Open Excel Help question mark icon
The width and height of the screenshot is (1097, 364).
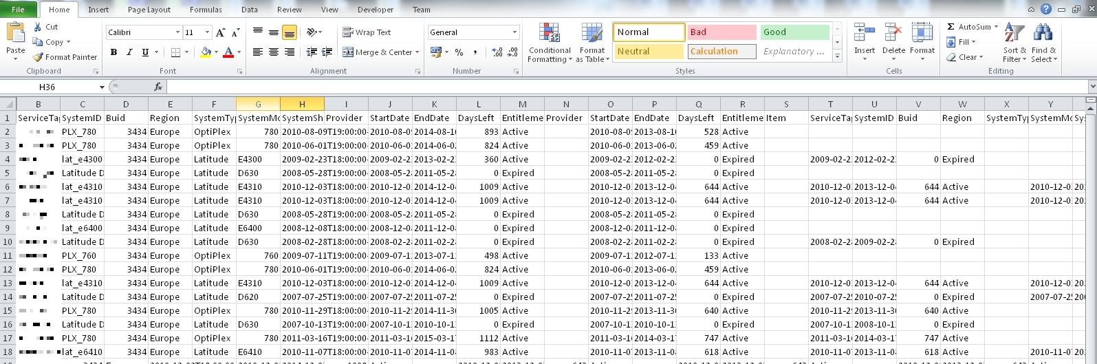[x=1045, y=10]
